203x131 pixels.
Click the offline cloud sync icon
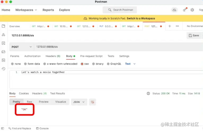coord(174,10)
